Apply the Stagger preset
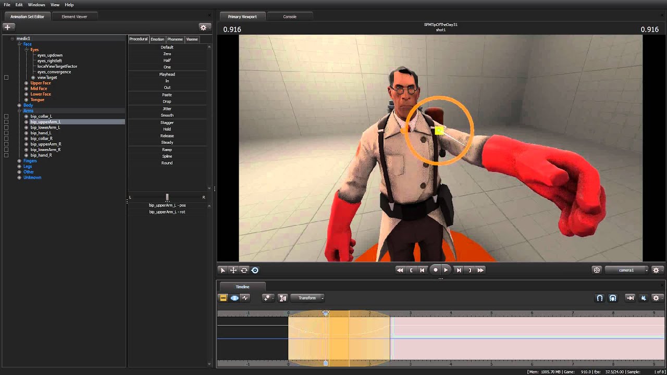The image size is (667, 375). click(x=167, y=122)
